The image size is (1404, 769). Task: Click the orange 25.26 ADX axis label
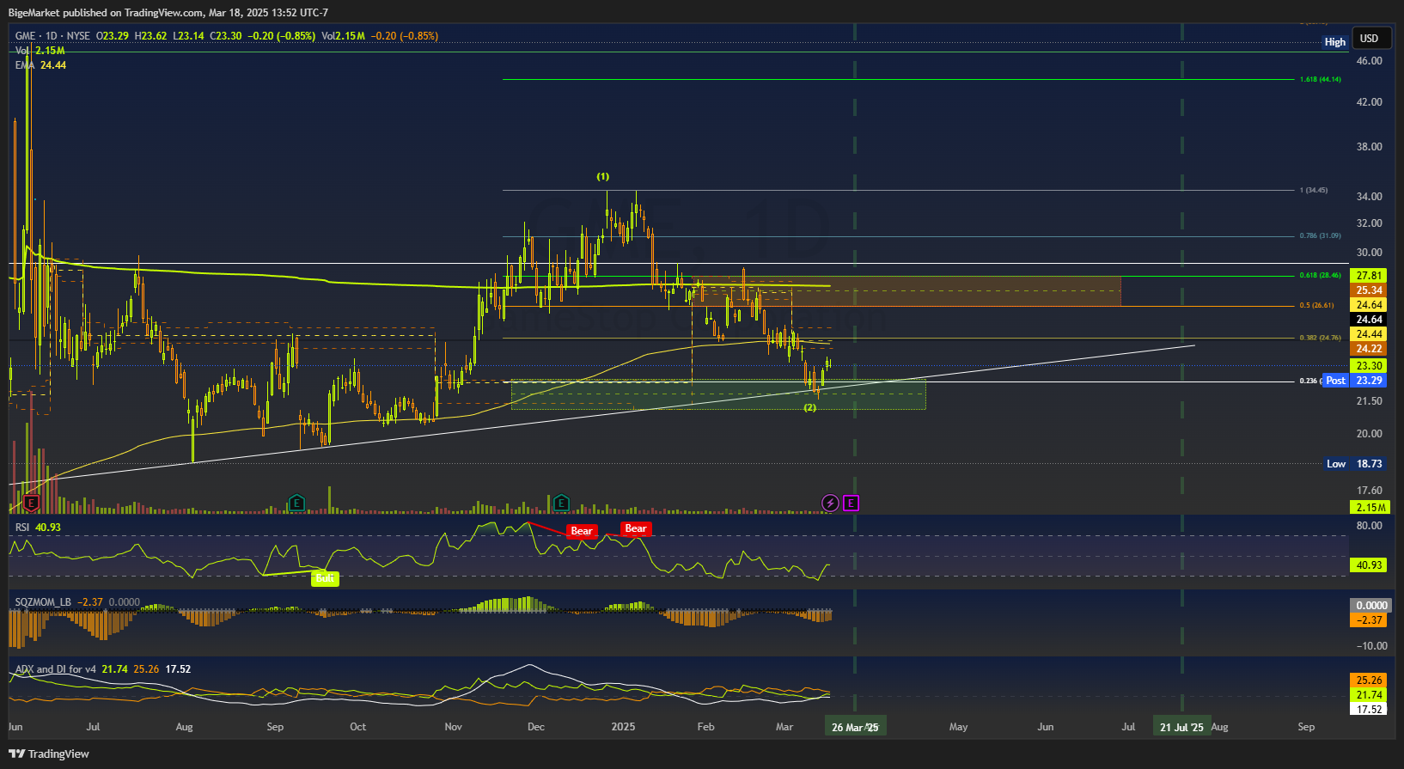click(1369, 681)
